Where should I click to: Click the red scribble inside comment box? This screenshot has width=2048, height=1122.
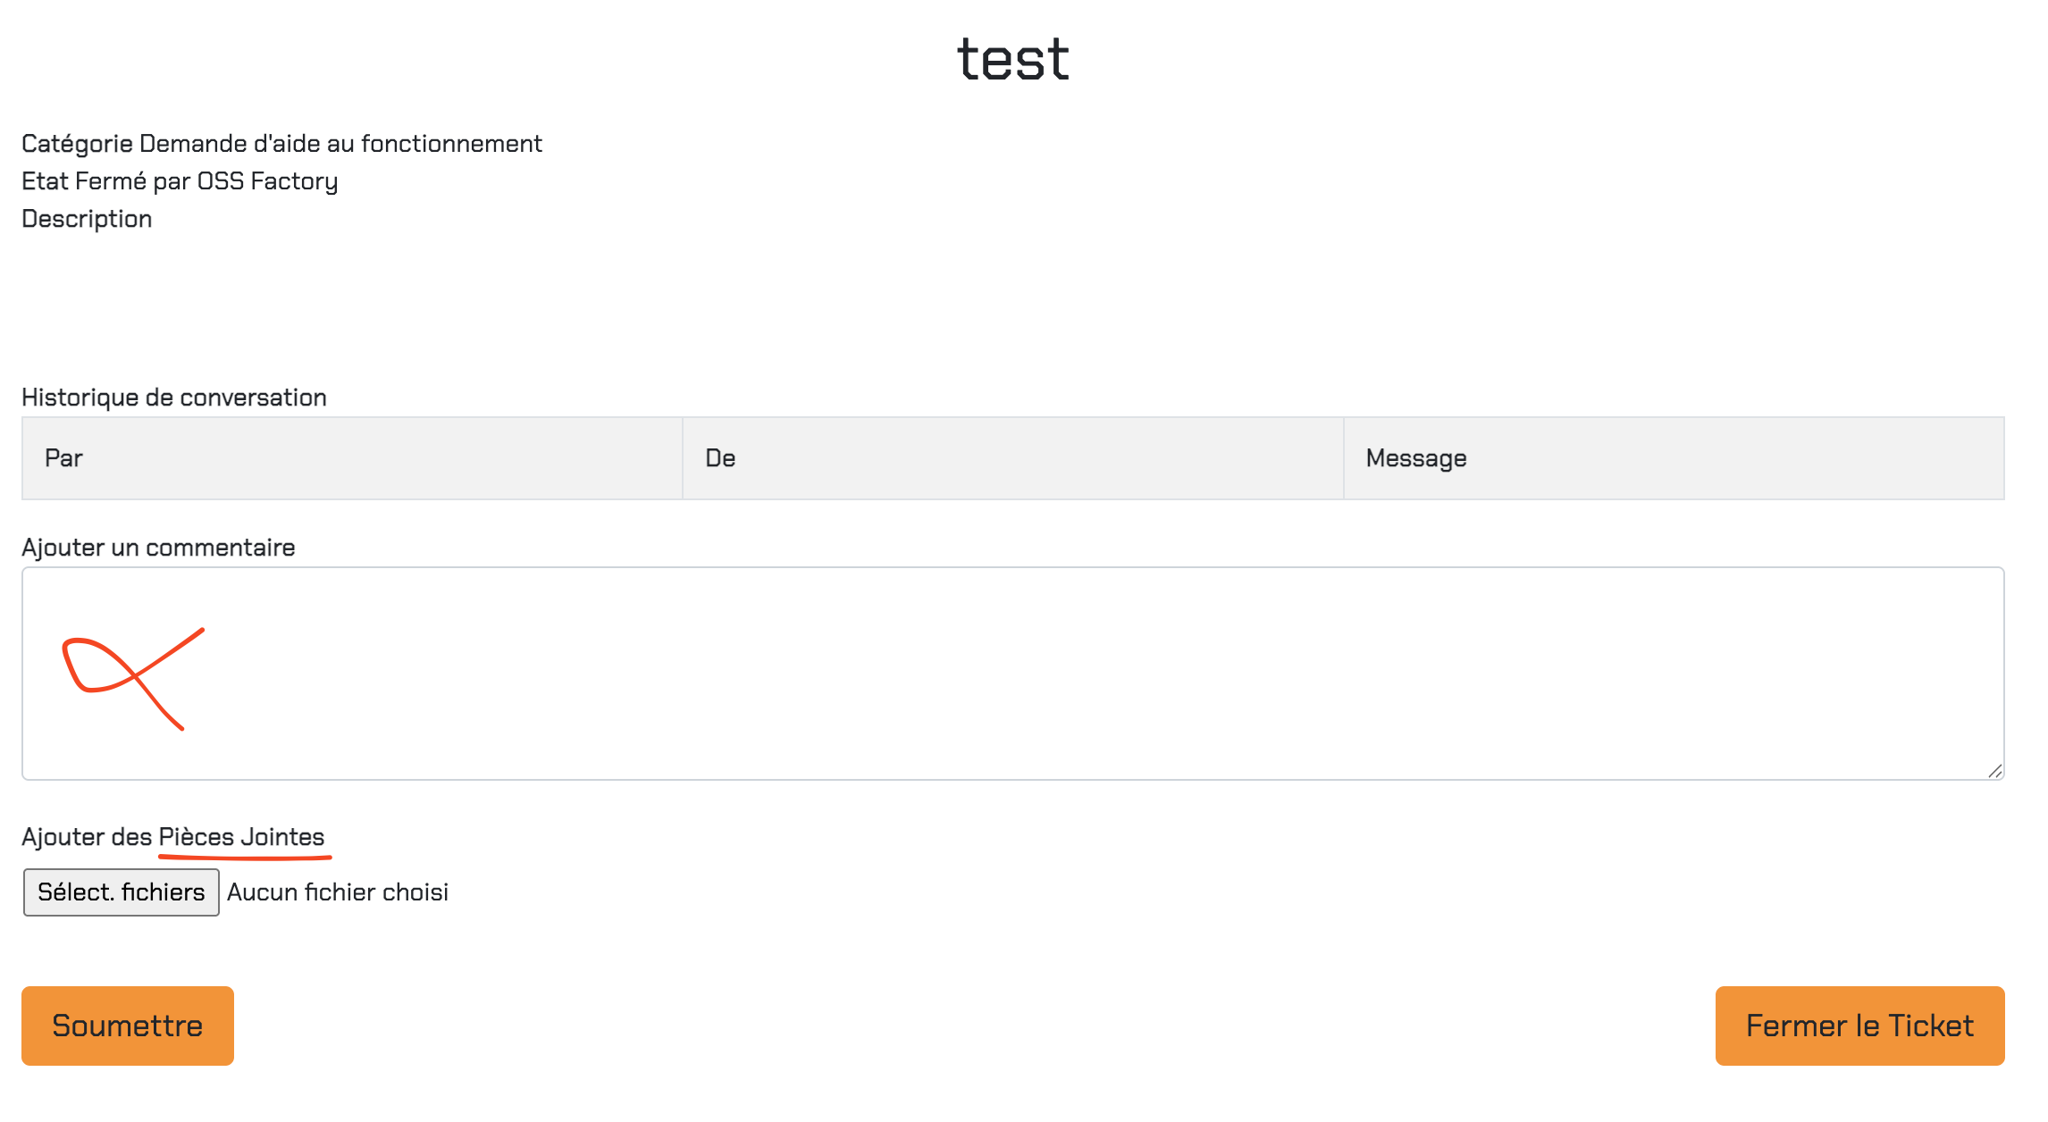pyautogui.click(x=134, y=679)
